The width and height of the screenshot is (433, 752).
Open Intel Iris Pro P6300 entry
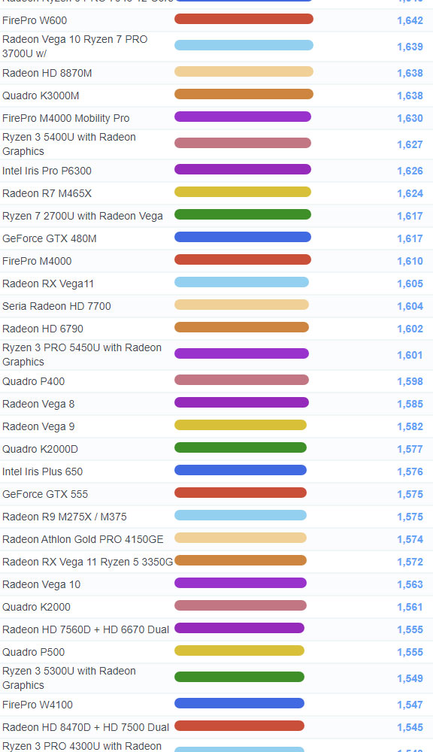pyautogui.click(x=47, y=171)
